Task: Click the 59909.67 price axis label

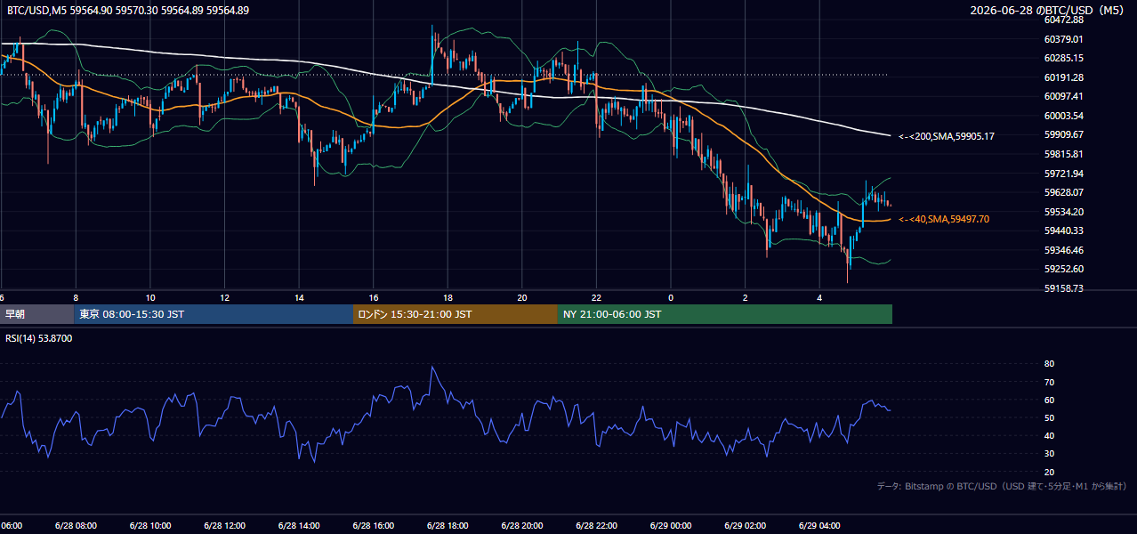Action: (x=1063, y=134)
